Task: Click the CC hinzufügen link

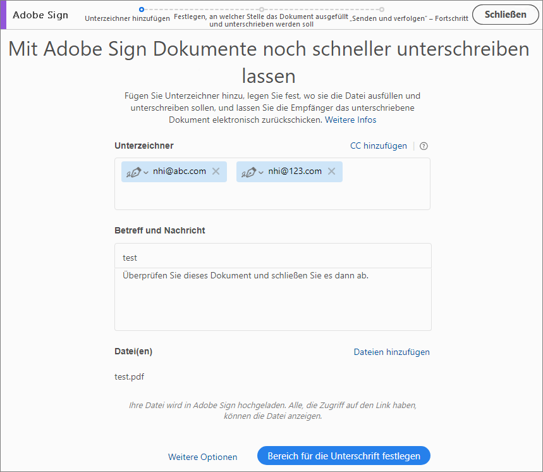Action: coord(379,146)
